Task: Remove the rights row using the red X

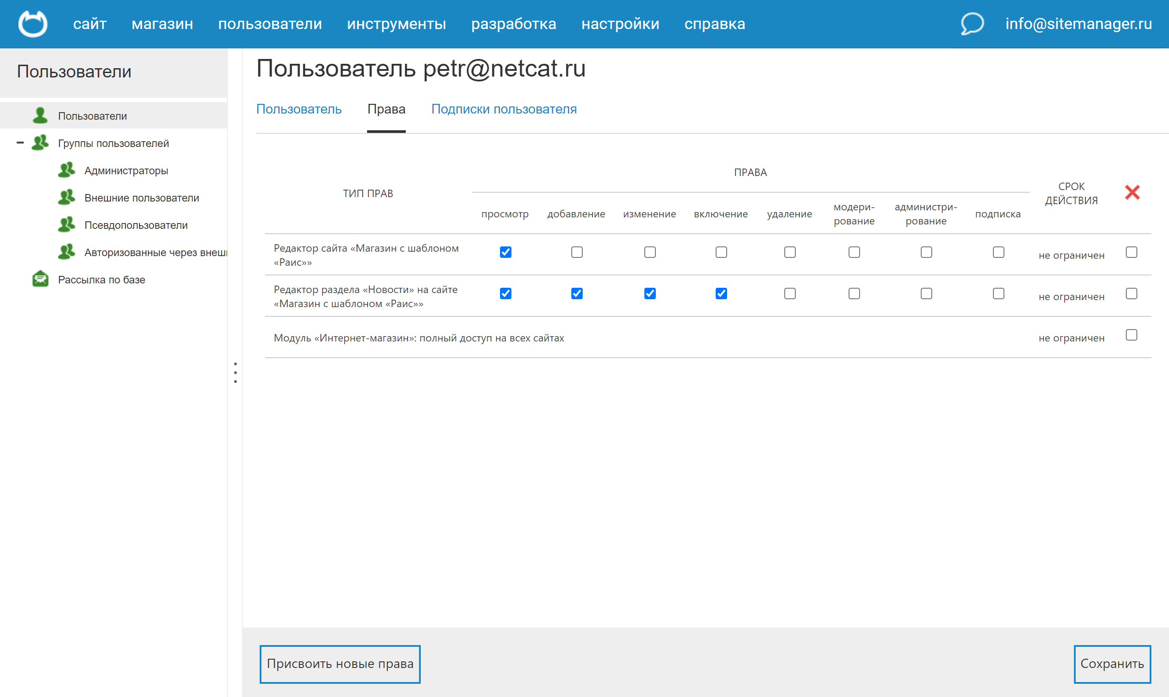Action: (x=1132, y=192)
